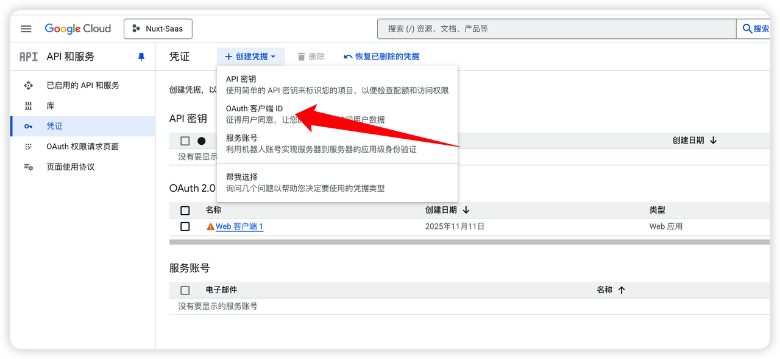Select all OAuth 2.0 clients checkbox

[x=185, y=211]
